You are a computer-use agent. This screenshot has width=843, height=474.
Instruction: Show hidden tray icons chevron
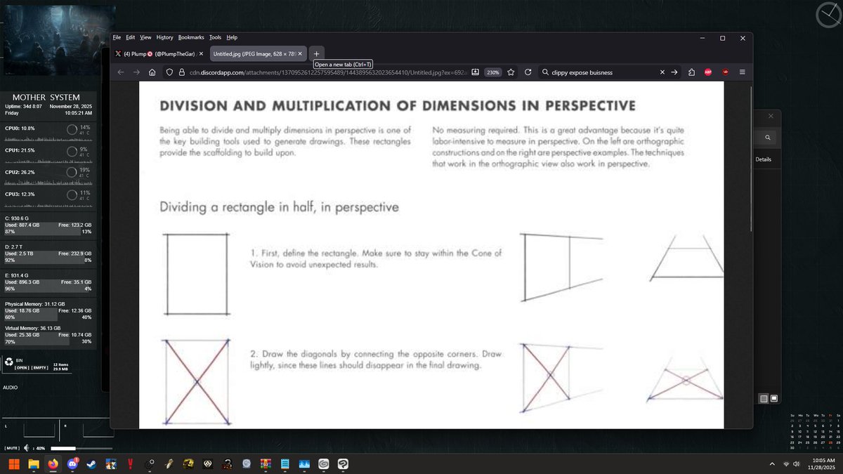point(773,464)
